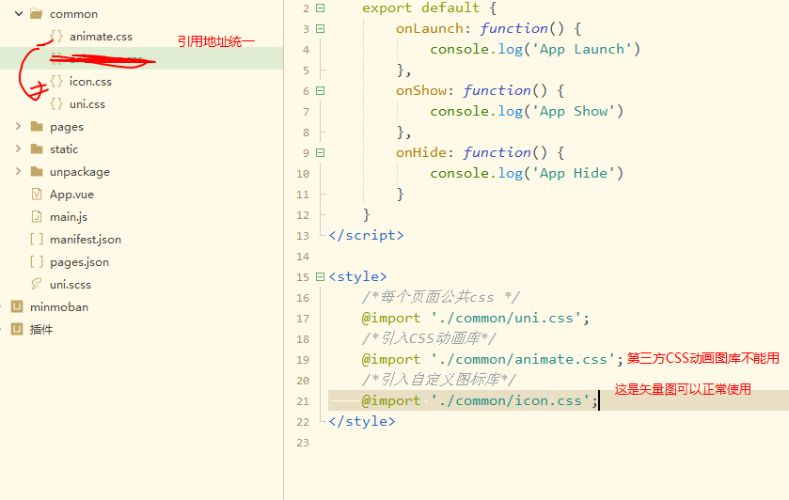Click the icon.css file icon

click(x=56, y=81)
